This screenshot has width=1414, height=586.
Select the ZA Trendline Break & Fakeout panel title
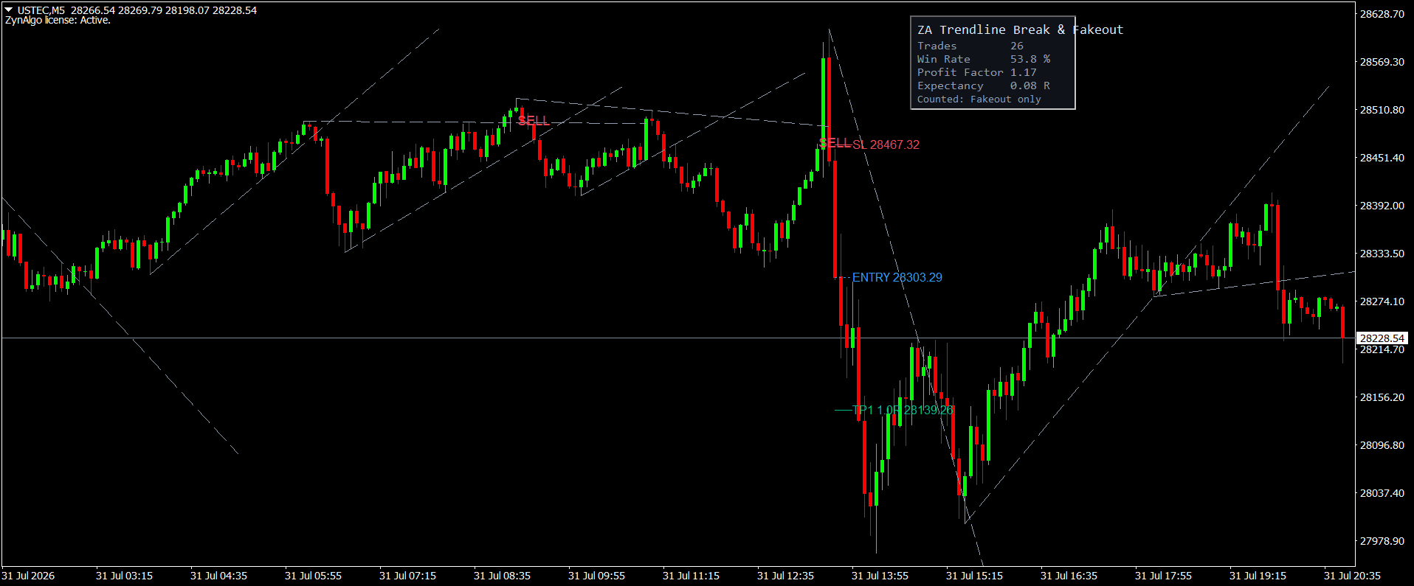pos(1020,29)
